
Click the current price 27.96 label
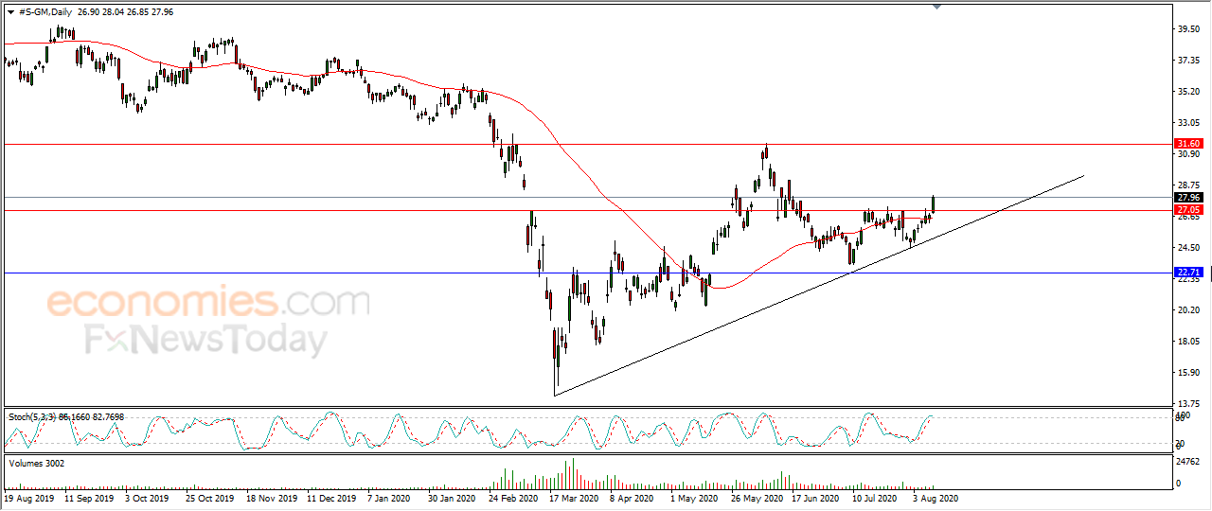[x=1188, y=198]
